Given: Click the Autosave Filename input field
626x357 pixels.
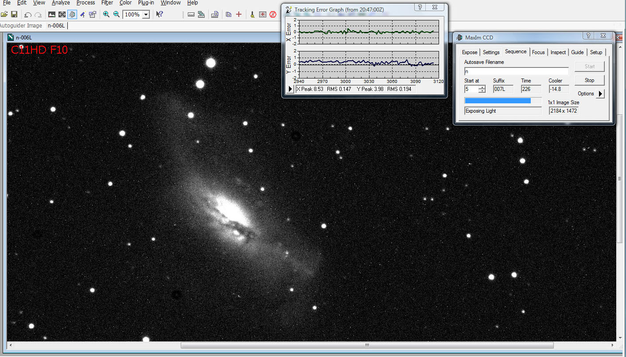Looking at the screenshot, I should [x=516, y=71].
